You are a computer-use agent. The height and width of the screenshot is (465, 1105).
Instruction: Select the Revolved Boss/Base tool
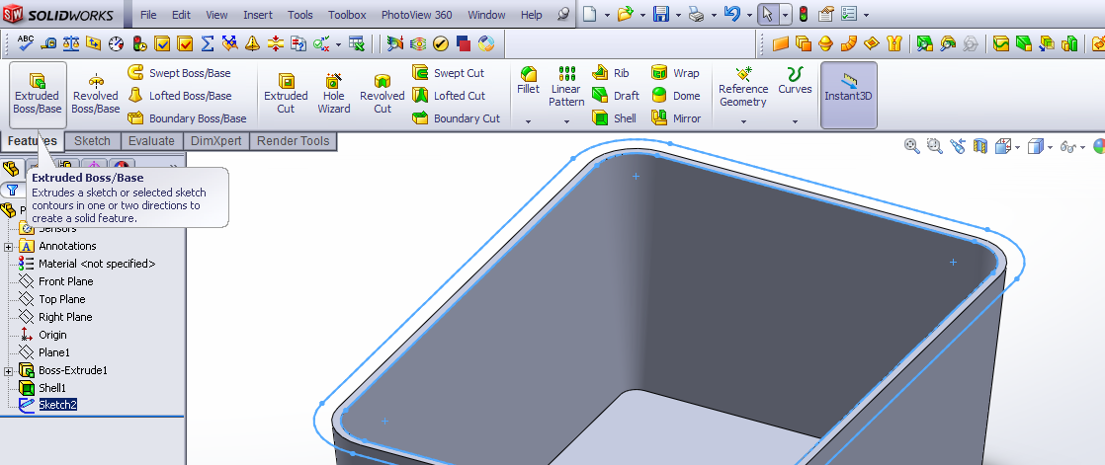click(95, 94)
